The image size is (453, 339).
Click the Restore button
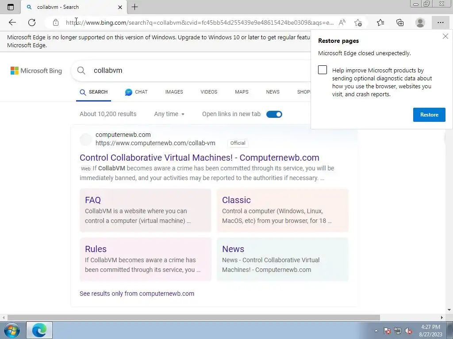(429, 115)
